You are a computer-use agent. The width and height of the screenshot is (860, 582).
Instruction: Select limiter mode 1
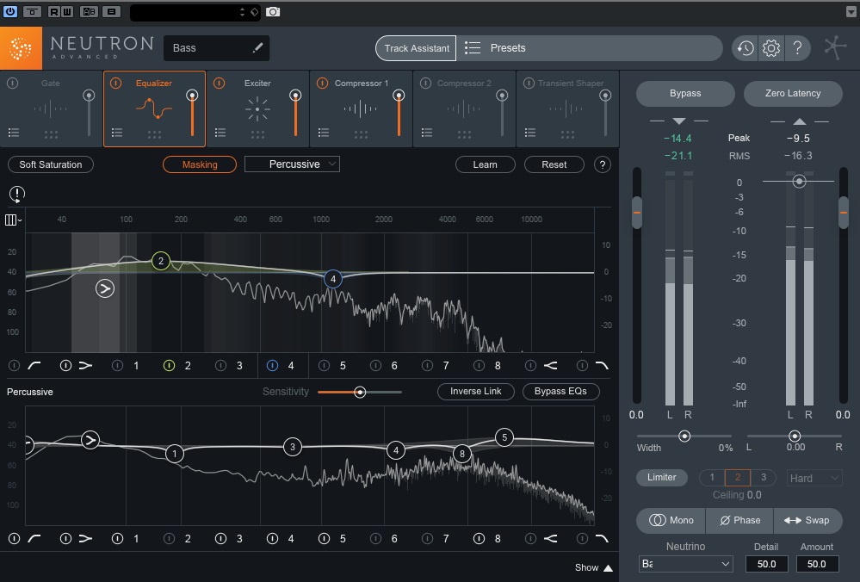(x=712, y=477)
